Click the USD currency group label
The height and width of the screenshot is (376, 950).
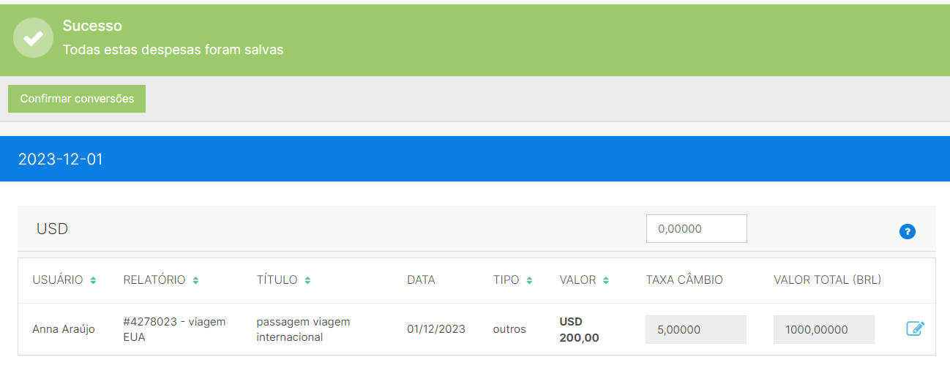pyautogui.click(x=52, y=229)
